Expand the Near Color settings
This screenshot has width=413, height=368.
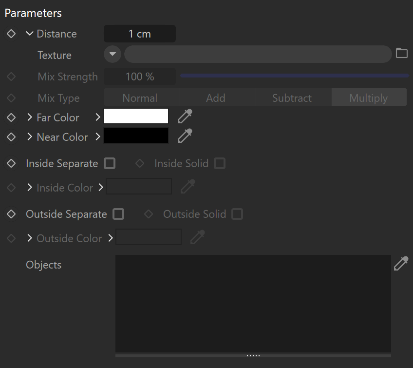(x=30, y=137)
